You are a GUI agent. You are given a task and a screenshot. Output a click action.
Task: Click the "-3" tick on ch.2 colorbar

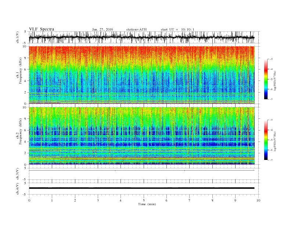pyautogui.click(x=271, y=120)
